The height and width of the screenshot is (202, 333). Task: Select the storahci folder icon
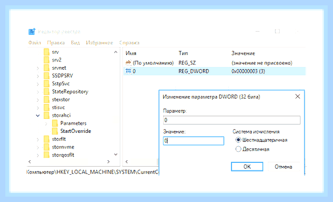click(47, 115)
